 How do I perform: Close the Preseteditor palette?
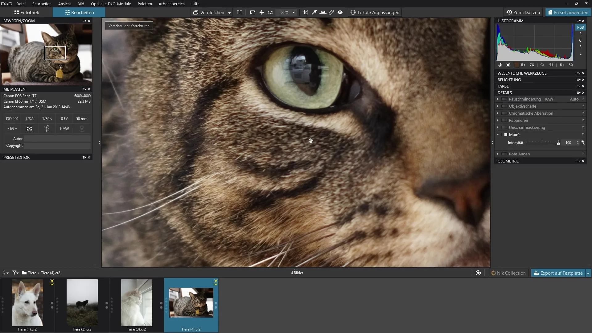pyautogui.click(x=89, y=157)
